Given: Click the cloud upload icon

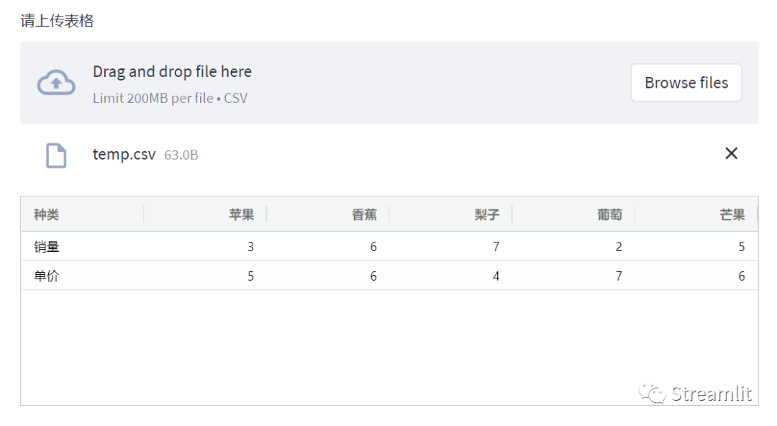Looking at the screenshot, I should pyautogui.click(x=56, y=83).
